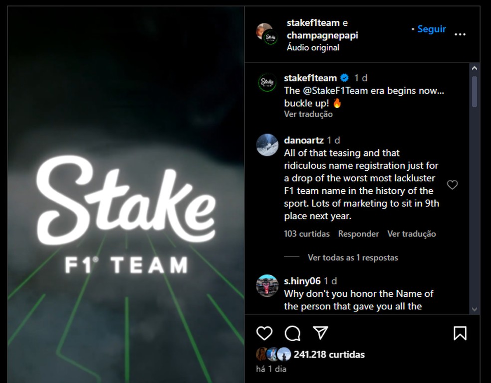Open champagnepapi profile link

(x=322, y=35)
